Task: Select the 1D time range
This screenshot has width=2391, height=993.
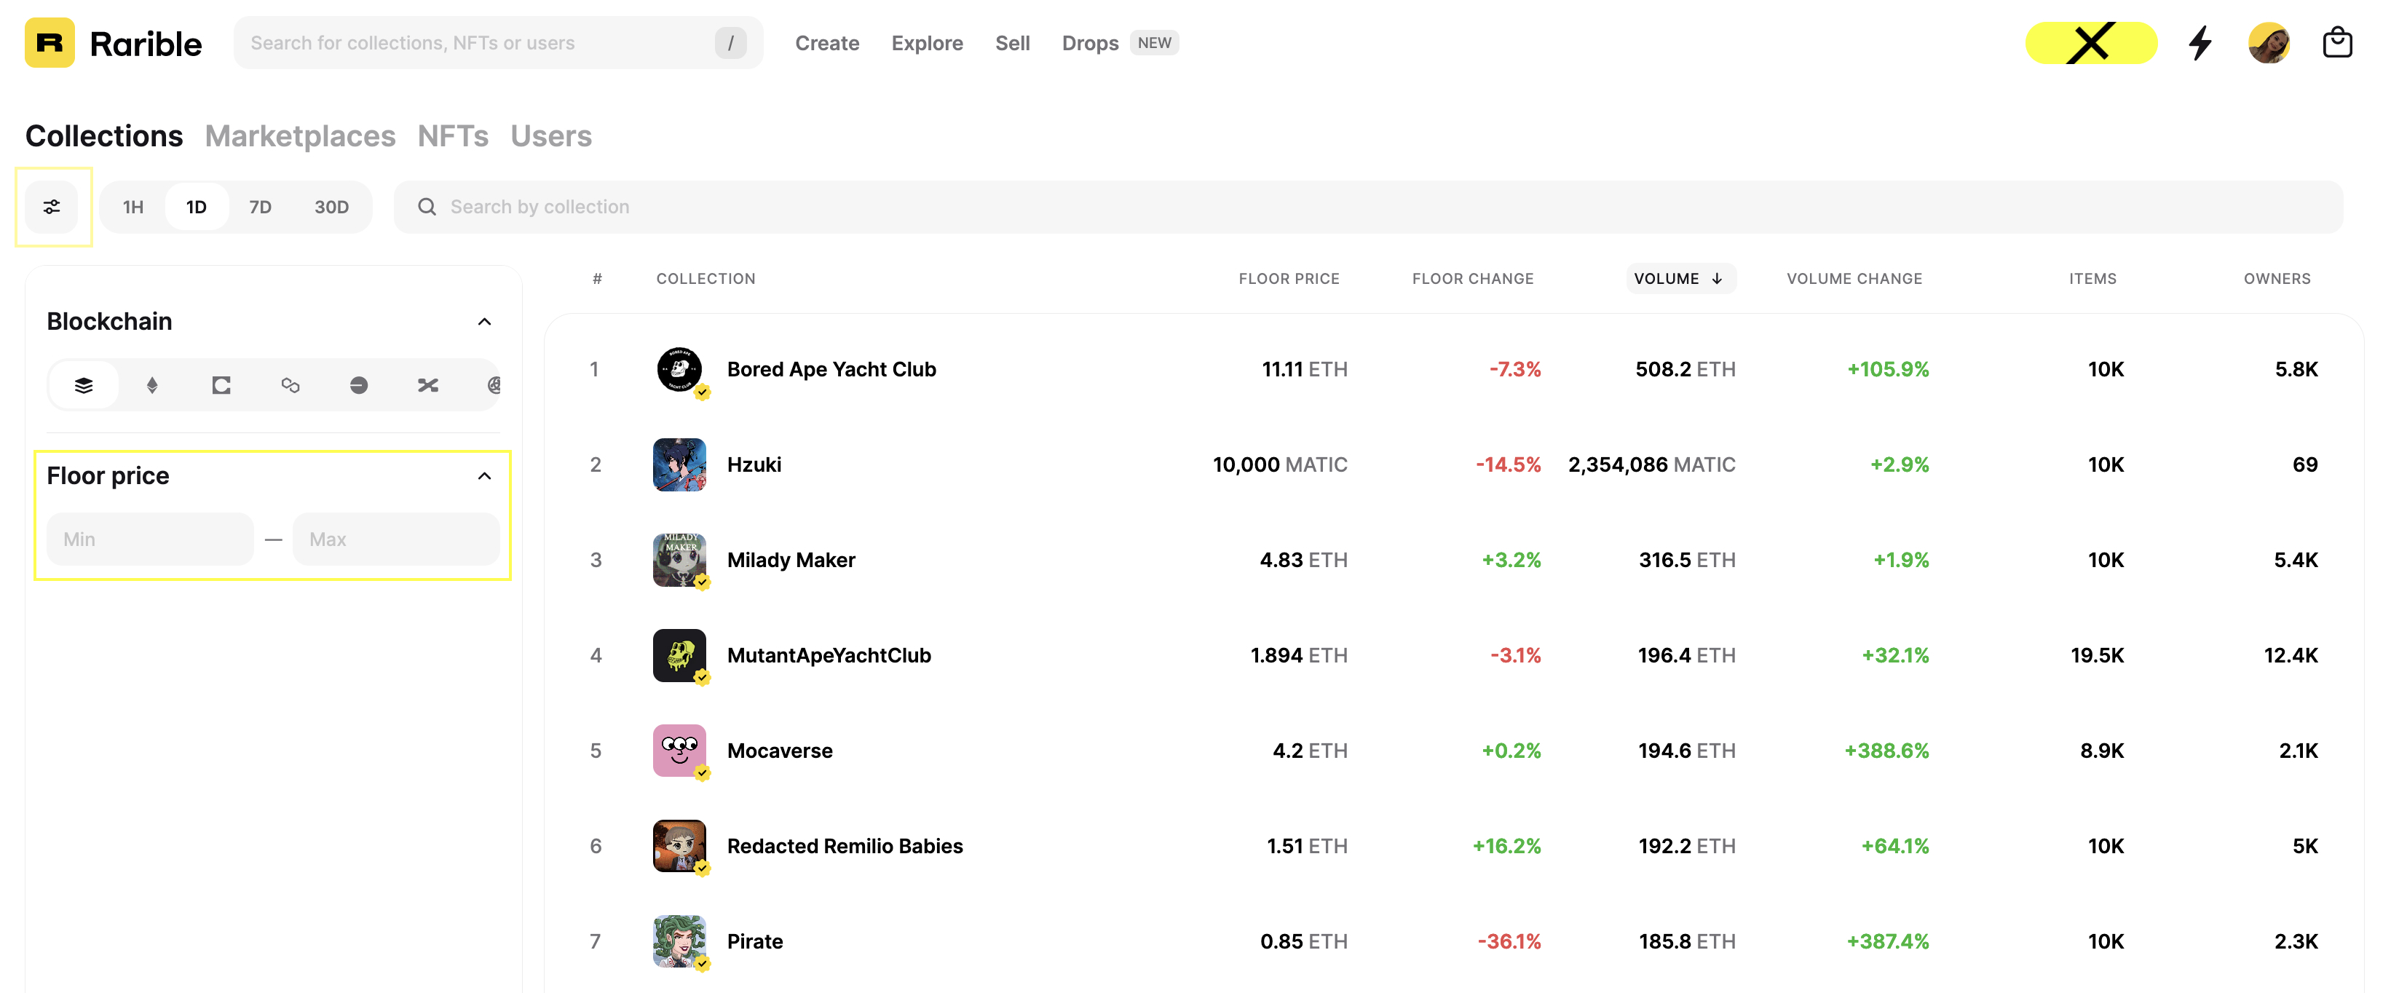Action: tap(196, 207)
